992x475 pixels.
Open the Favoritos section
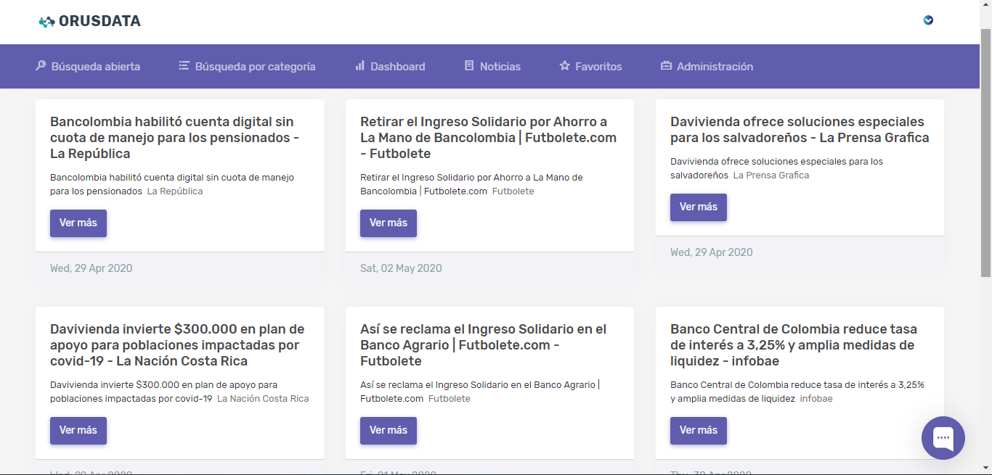tap(590, 66)
